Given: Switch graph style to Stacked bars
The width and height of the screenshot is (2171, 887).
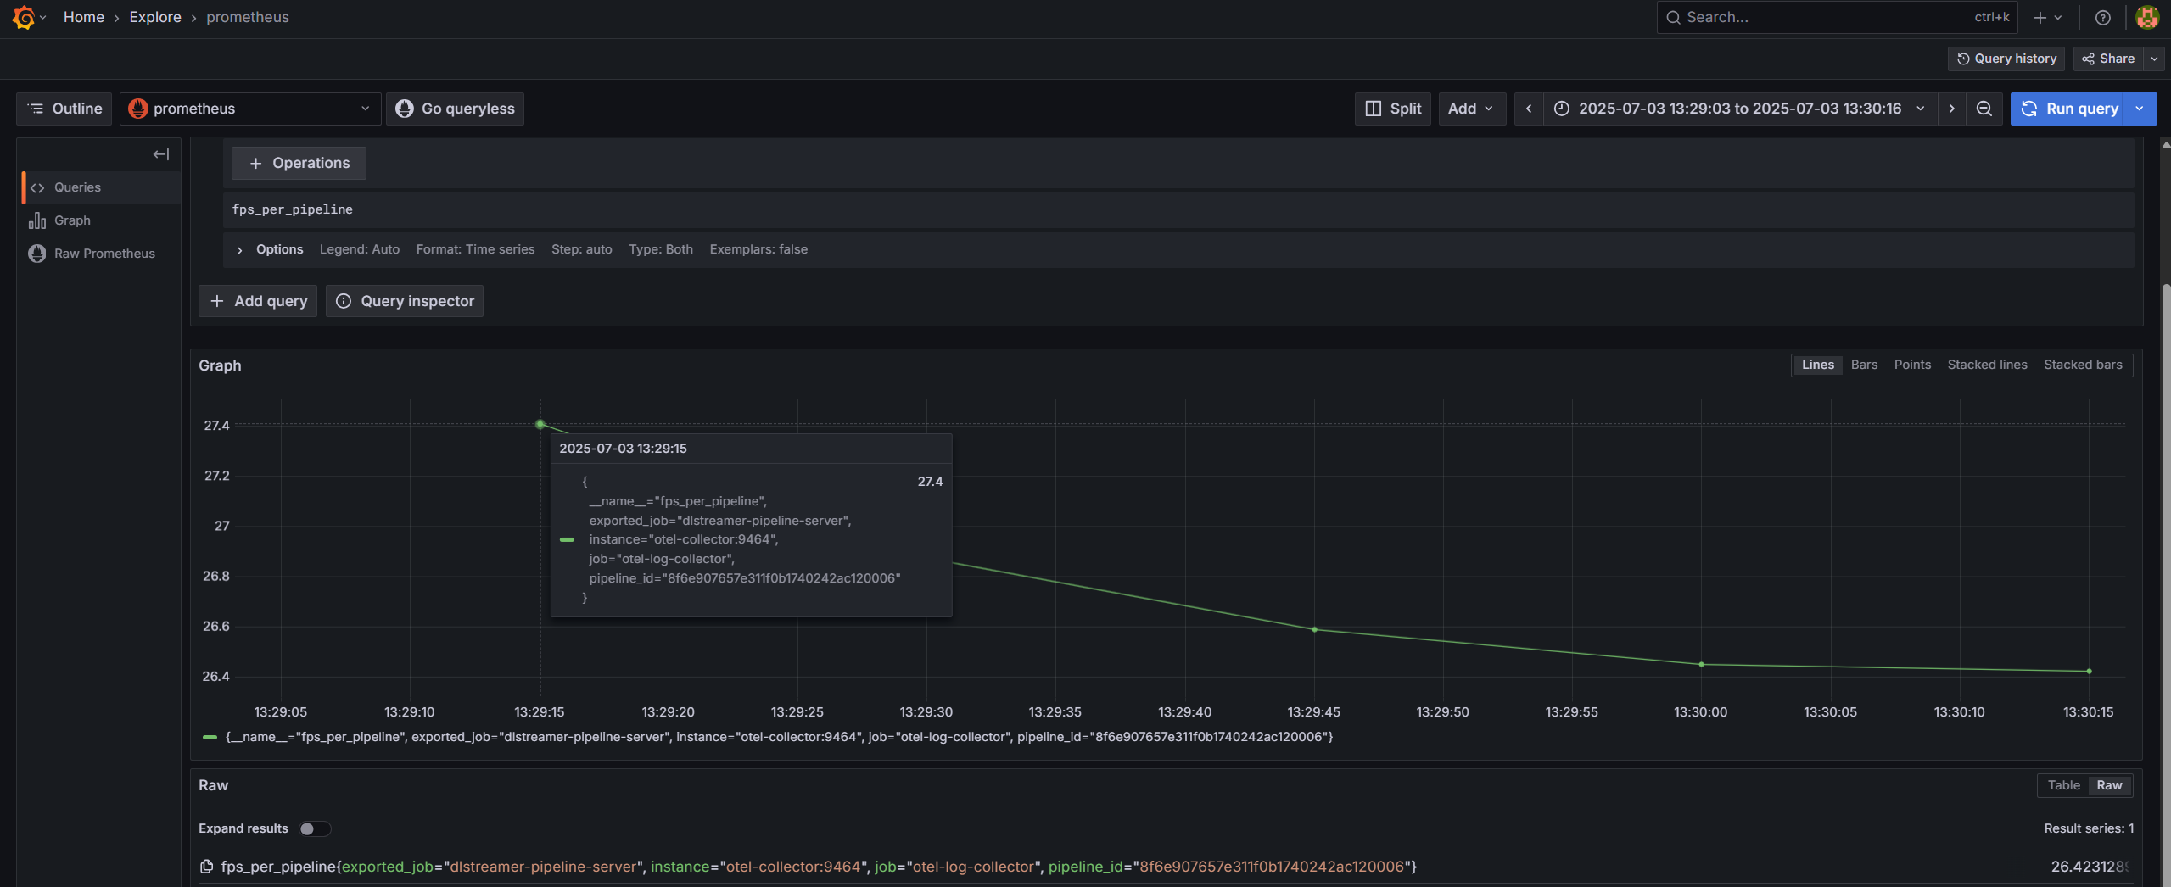Looking at the screenshot, I should click(2083, 365).
